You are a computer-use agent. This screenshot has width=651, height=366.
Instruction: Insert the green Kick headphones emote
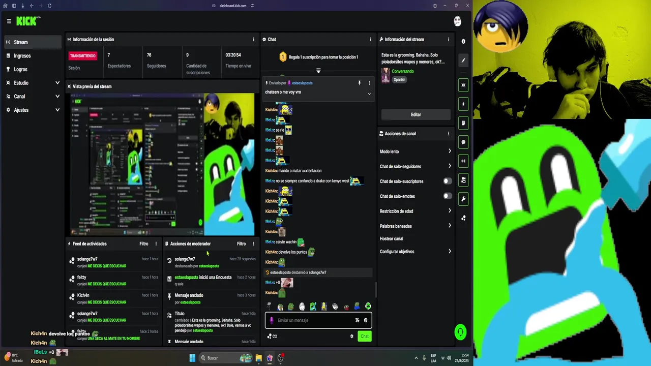[368, 306]
